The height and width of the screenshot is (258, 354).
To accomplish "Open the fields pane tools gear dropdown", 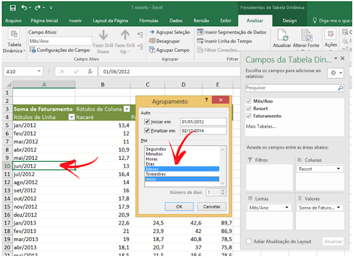I will [336, 73].
